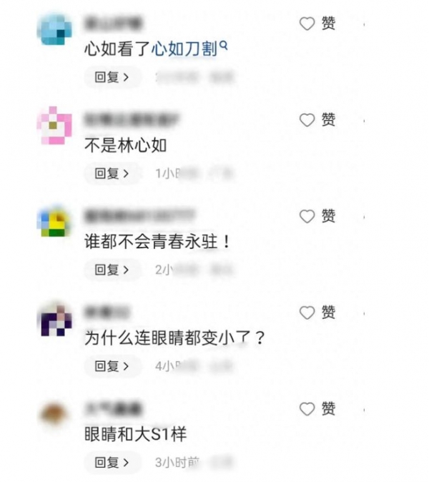429x482 pixels.
Task: Tap heart on '眼睛和大S1样' comment
Action: coord(307,409)
